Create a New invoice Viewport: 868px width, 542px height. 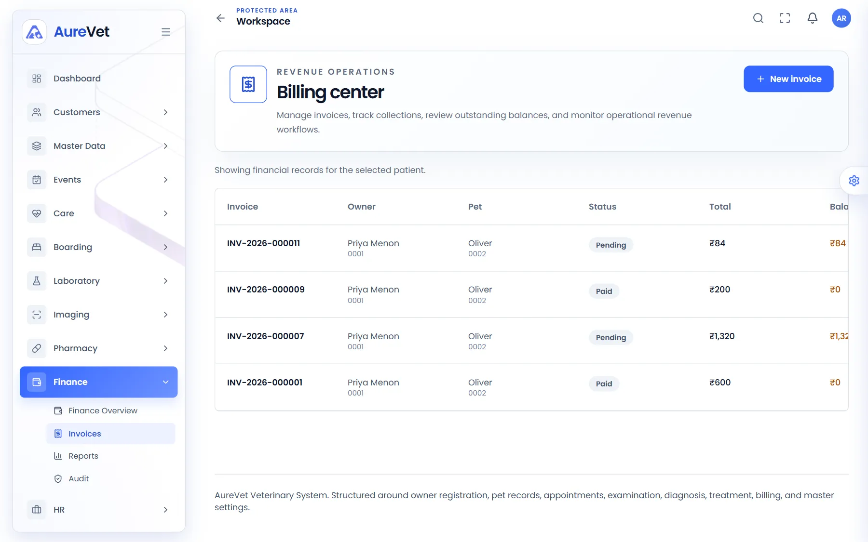pos(788,79)
